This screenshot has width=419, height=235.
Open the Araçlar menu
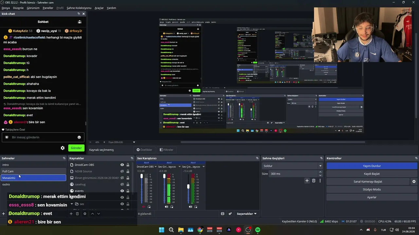tap(99, 8)
